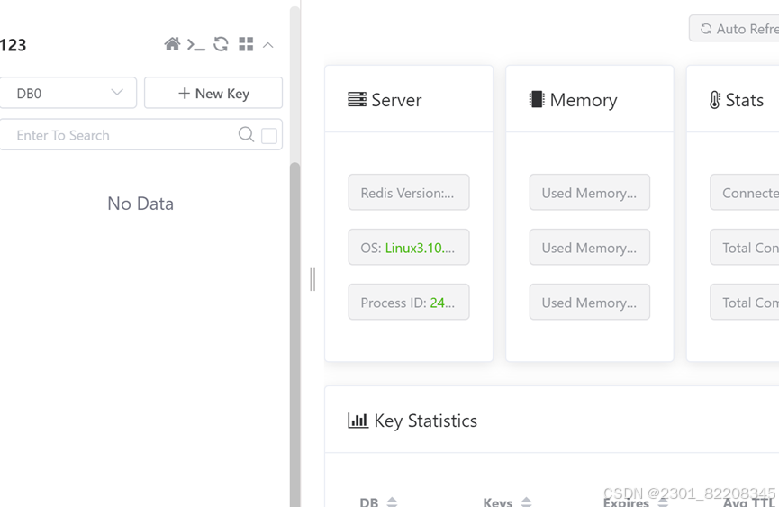Image resolution: width=779 pixels, height=507 pixels.
Task: Select the Connected clients tag
Action: coord(745,192)
